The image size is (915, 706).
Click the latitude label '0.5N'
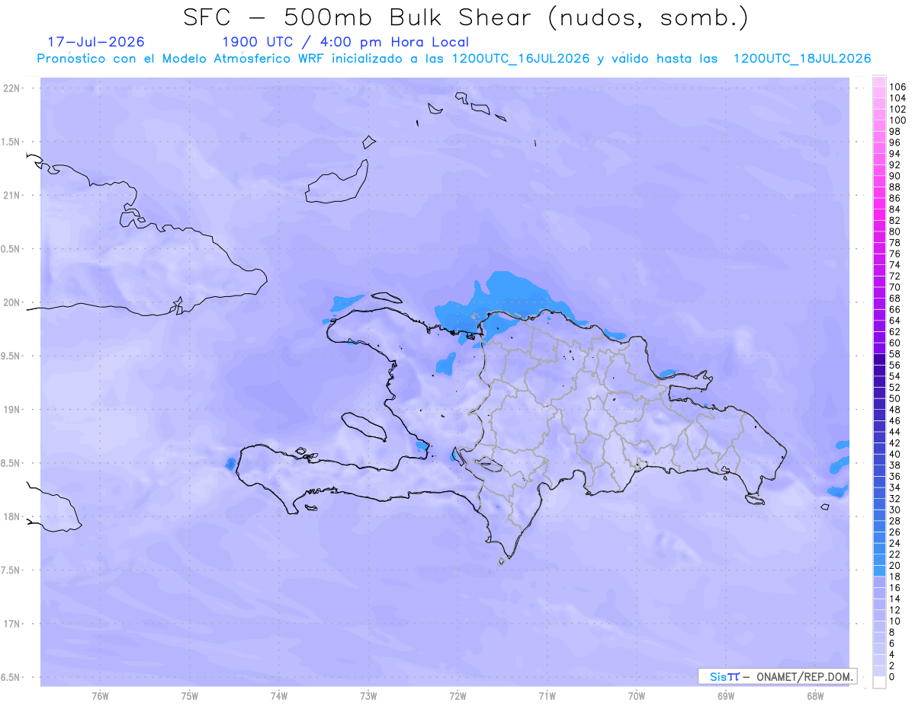click(x=11, y=249)
